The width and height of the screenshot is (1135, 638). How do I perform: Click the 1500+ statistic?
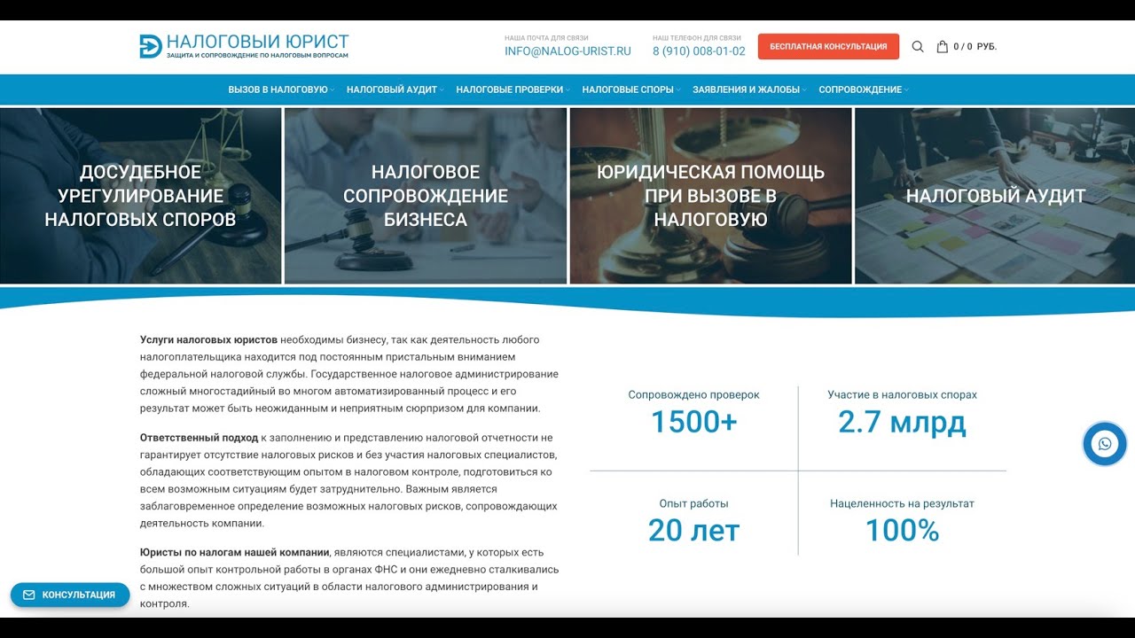tap(694, 423)
